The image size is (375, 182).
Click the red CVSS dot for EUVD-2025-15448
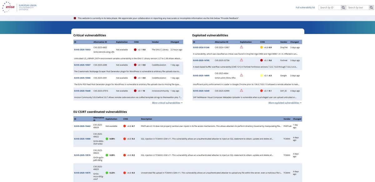(135, 91)
